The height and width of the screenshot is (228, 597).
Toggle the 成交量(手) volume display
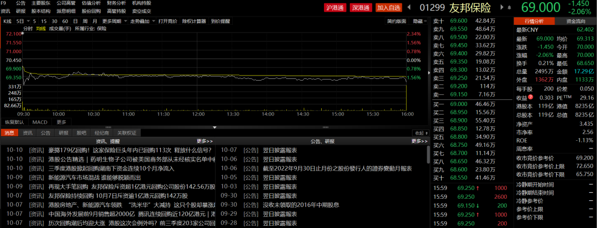click(x=60, y=29)
